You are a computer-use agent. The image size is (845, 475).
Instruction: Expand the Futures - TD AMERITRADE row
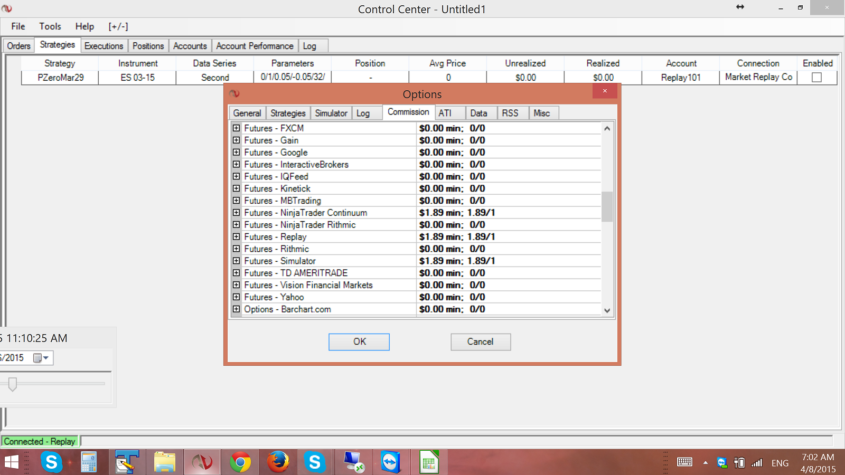[236, 273]
